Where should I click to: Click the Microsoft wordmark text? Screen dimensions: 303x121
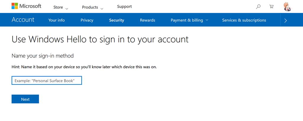(30, 6)
